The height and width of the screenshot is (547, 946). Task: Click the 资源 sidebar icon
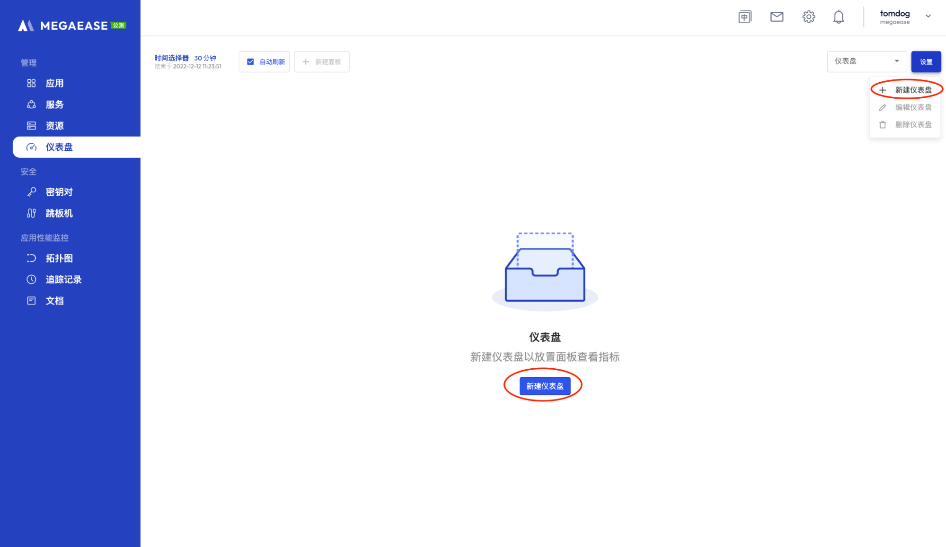[31, 126]
